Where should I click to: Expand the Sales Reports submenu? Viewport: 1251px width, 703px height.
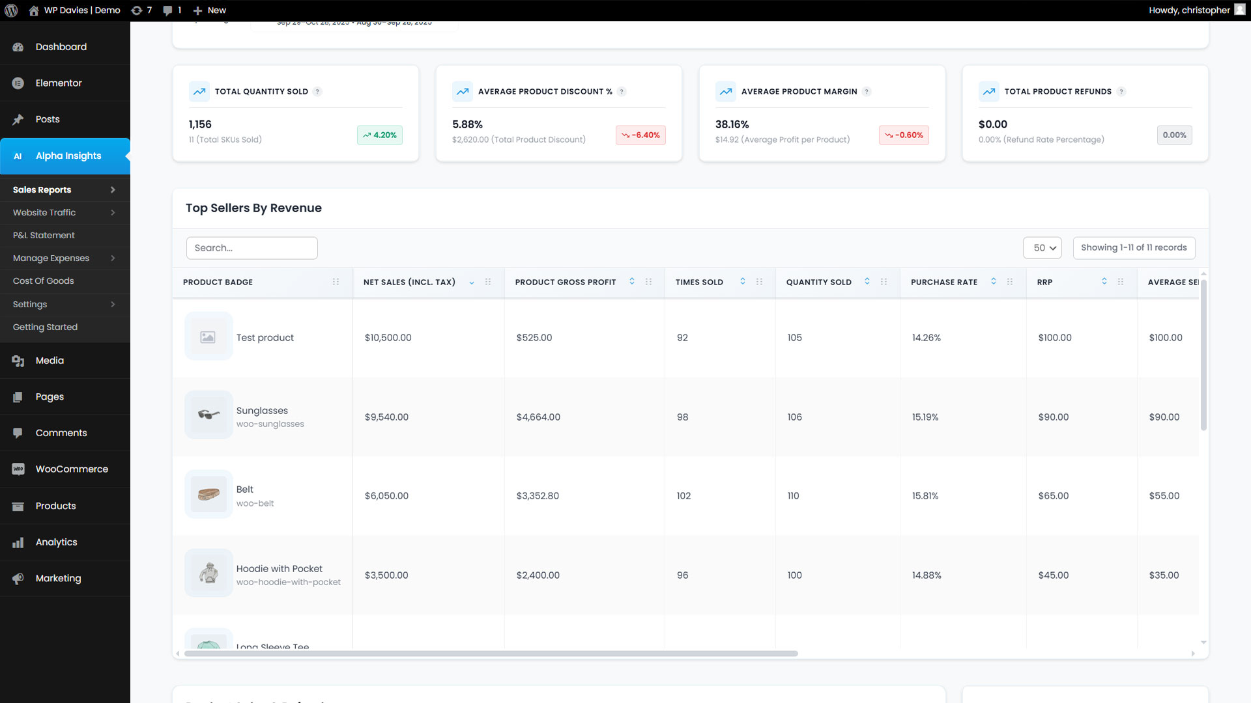click(x=113, y=190)
